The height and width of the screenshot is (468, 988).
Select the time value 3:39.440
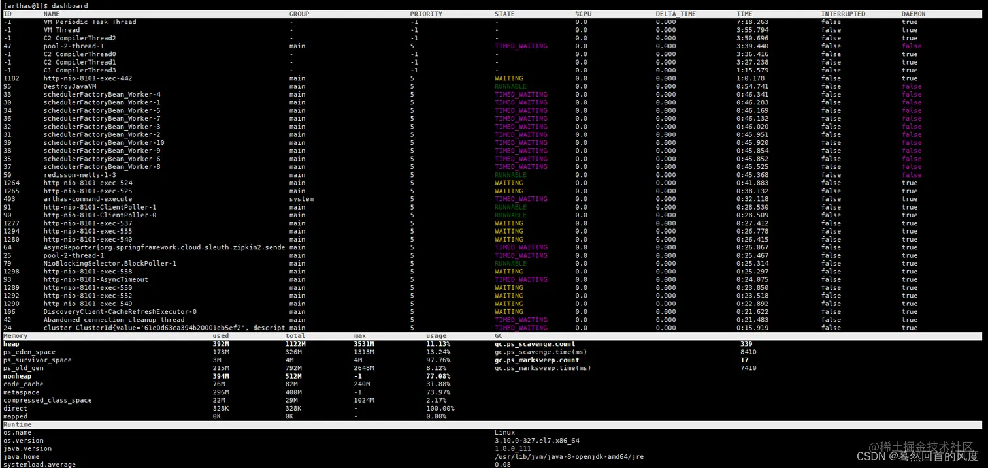coord(752,46)
